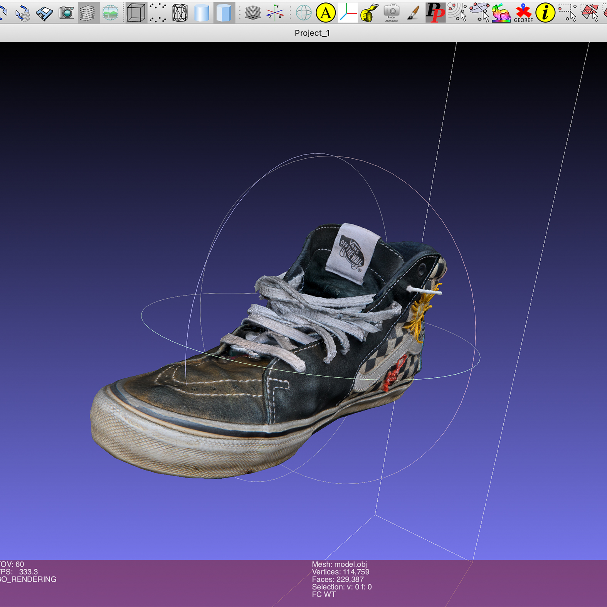Click the yellow info icon
This screenshot has height=607, width=607.
tap(545, 13)
